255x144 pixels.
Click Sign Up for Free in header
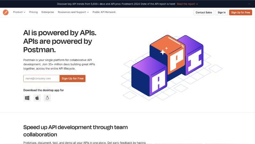[x=240, y=12]
